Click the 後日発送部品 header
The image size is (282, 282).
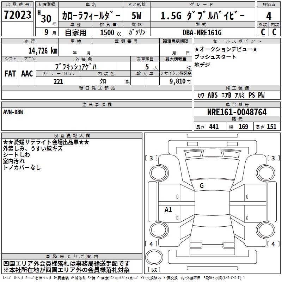click(x=97, y=88)
